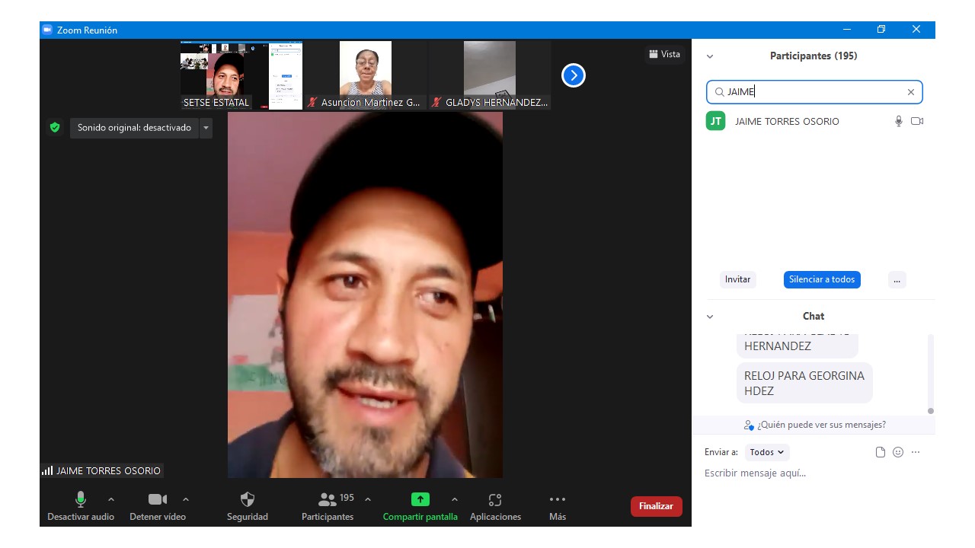Image resolution: width=975 pixels, height=548 pixels.
Task: Attach a file in chat
Action: point(881,452)
